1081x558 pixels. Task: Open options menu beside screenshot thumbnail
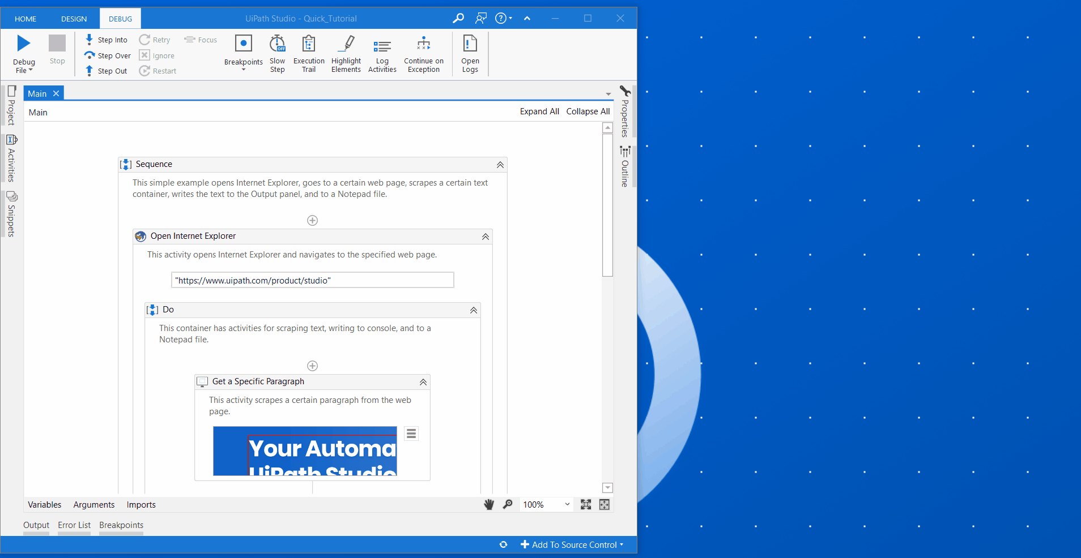click(x=411, y=433)
